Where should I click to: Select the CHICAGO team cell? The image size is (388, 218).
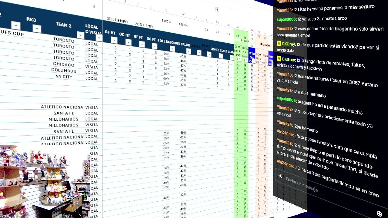click(x=63, y=64)
